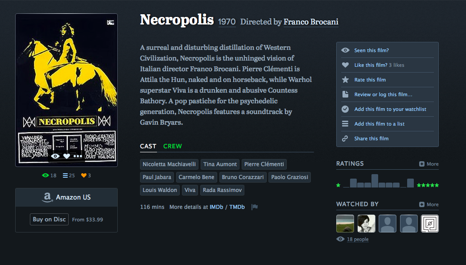The width and height of the screenshot is (466, 265).
Task: Open cast member Pierre Clémenti
Action: coord(264,164)
